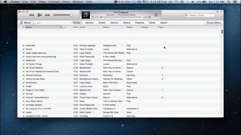Switch to mini player icon
Image resolution: width=241 pixels, height=135 pixels.
(x=217, y=12)
